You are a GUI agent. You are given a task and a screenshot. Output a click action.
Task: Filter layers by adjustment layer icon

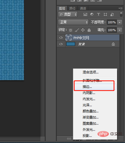(92, 14)
